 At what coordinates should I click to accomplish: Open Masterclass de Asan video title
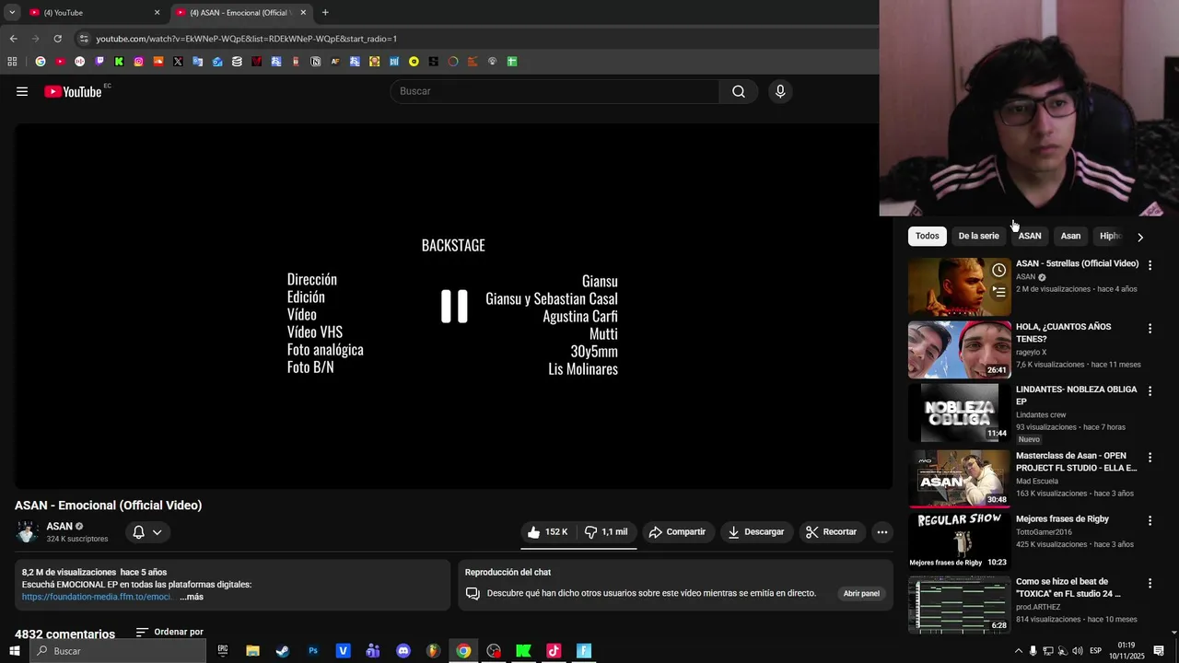pos(1076,461)
